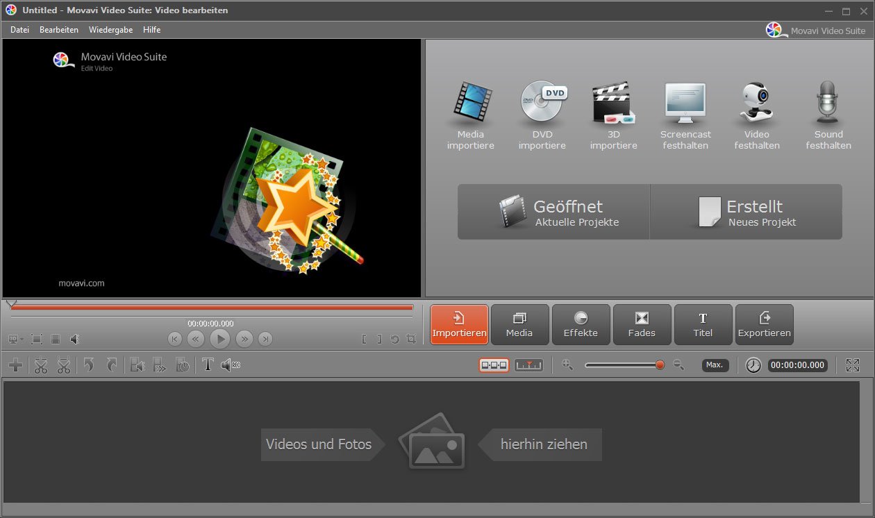Click the plus add-media icon

pyautogui.click(x=15, y=365)
